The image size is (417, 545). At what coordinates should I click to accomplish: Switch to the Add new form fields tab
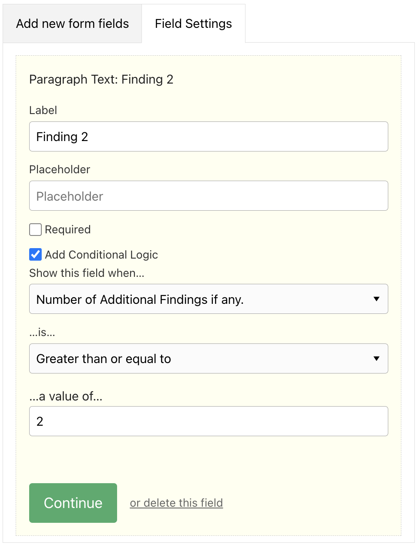(x=72, y=24)
